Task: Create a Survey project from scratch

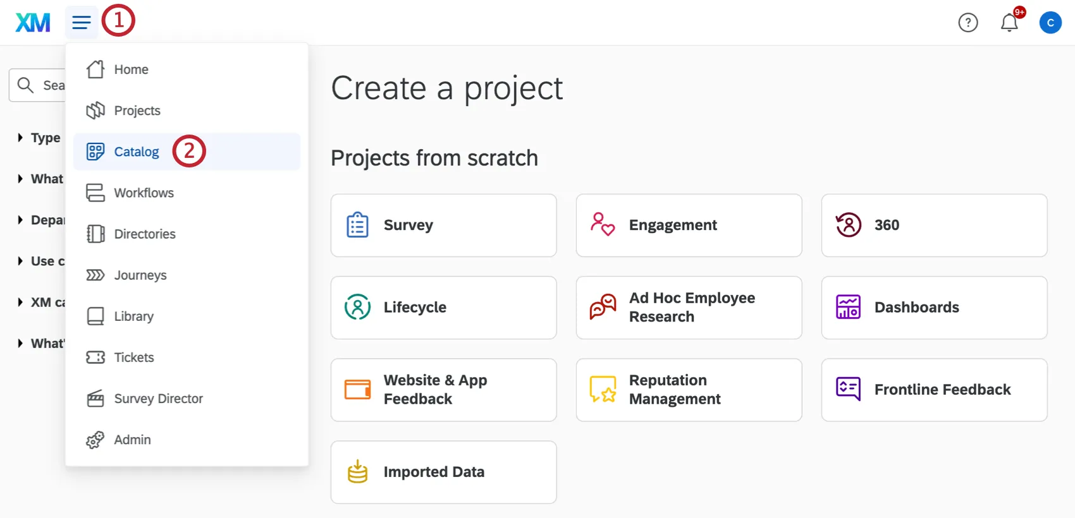Action: point(443,226)
